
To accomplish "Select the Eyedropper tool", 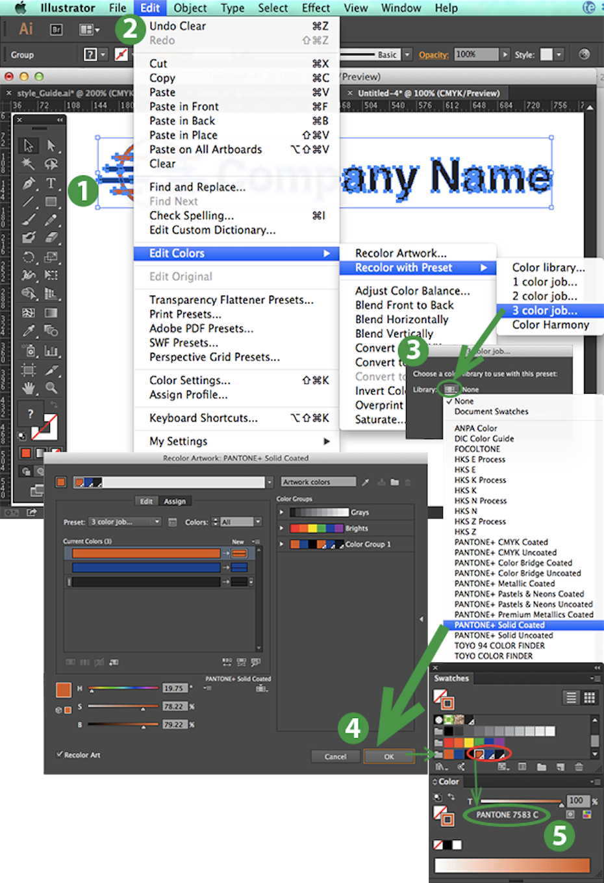I will pyautogui.click(x=28, y=331).
